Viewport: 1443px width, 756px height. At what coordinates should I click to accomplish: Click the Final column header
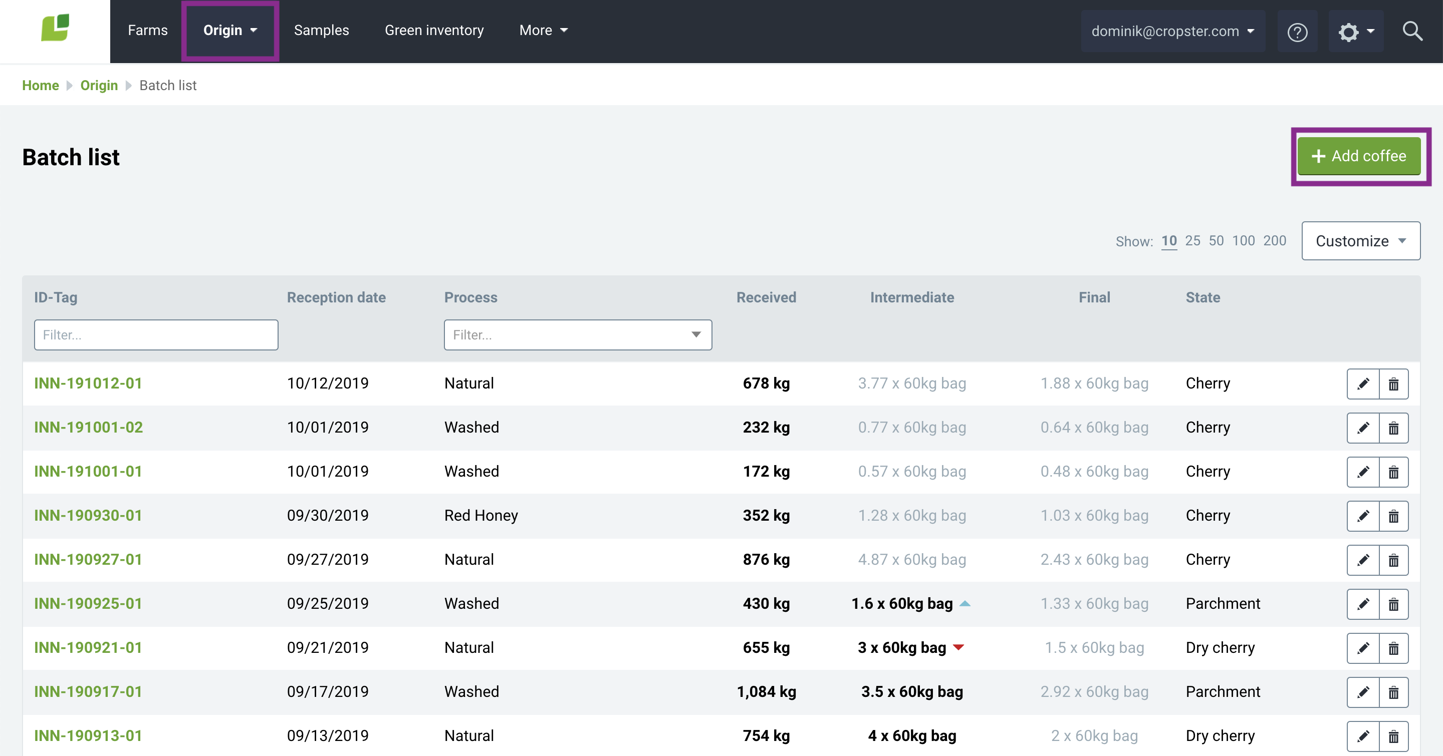coord(1094,298)
